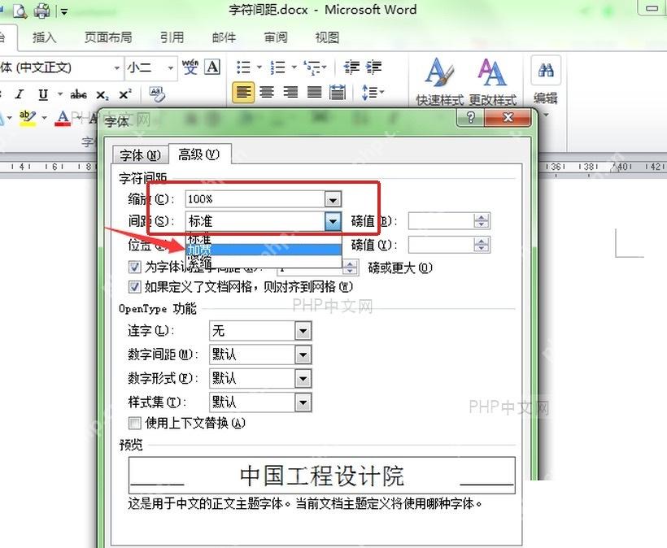Click the 磅值(Y) spinner arrows
The image size is (667, 548).
(x=482, y=245)
